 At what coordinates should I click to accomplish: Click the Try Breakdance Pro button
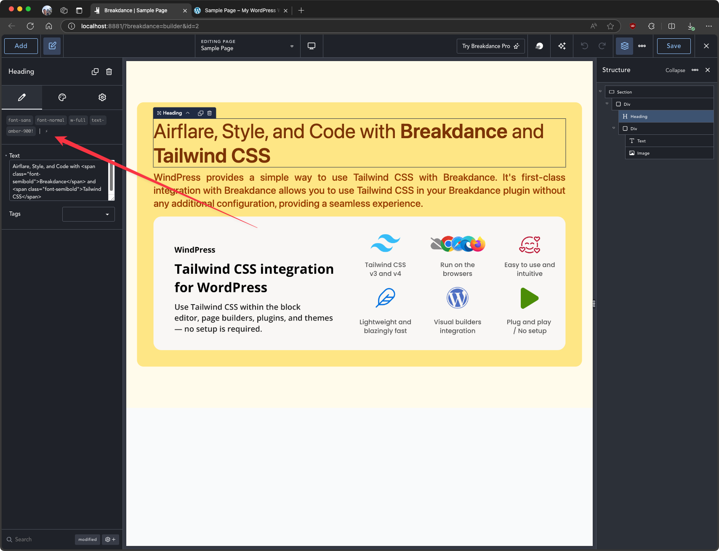490,46
